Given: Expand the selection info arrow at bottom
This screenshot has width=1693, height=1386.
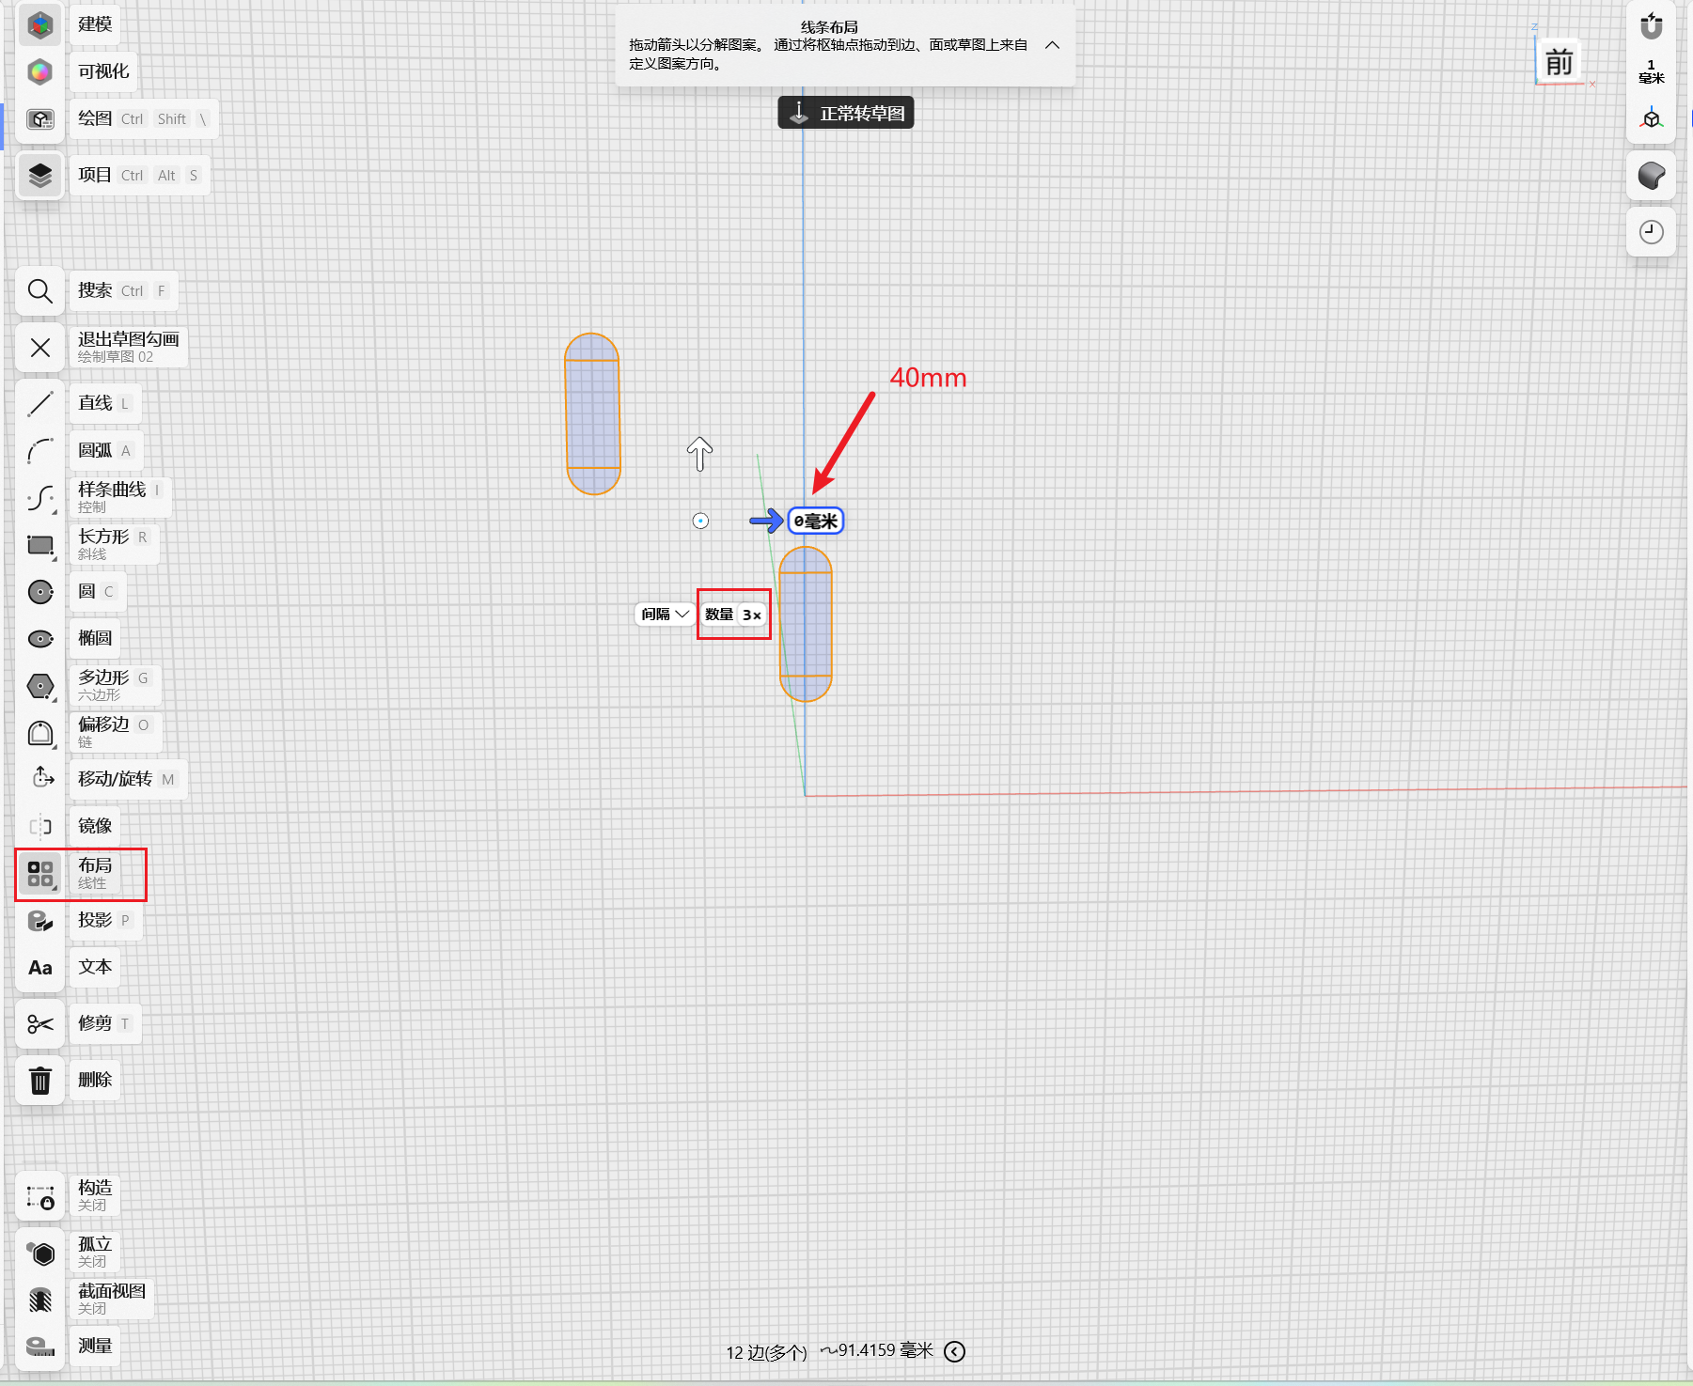Looking at the screenshot, I should click(x=955, y=1351).
